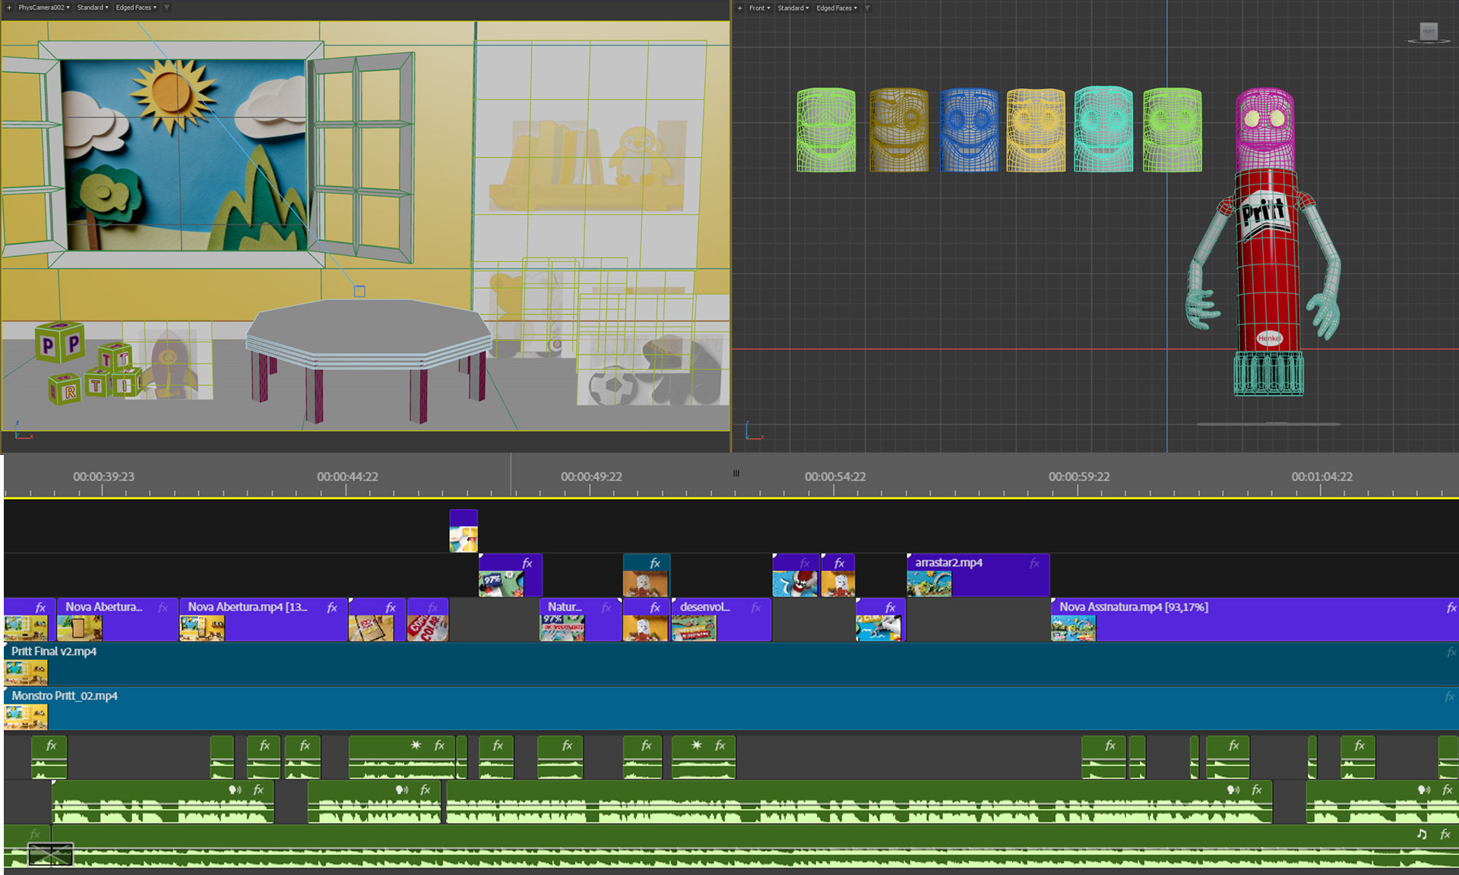Select the teddy bear reference image
This screenshot has width=1459, height=875.
(x=506, y=313)
